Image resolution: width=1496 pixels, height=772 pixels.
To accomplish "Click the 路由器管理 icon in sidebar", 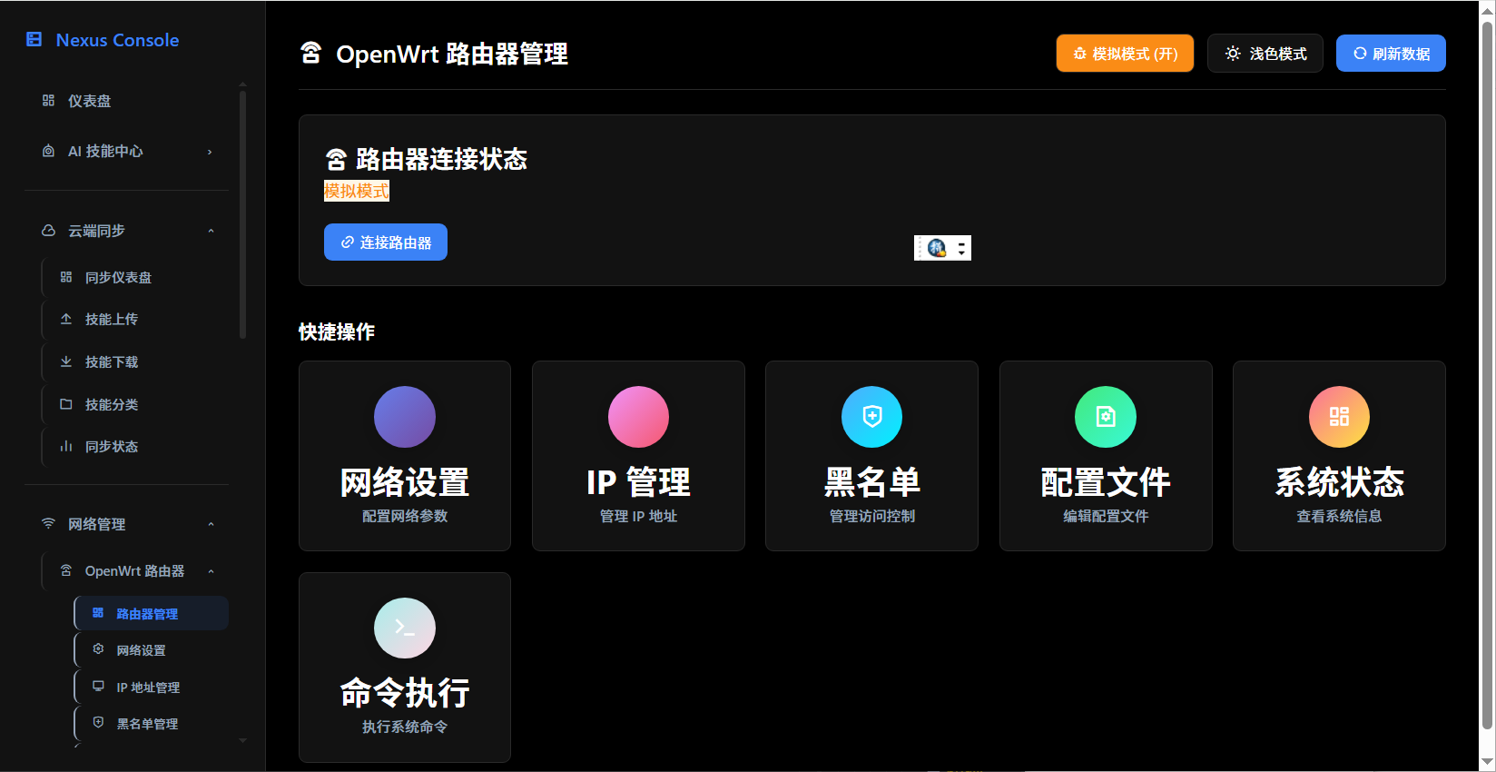I will tap(98, 613).
